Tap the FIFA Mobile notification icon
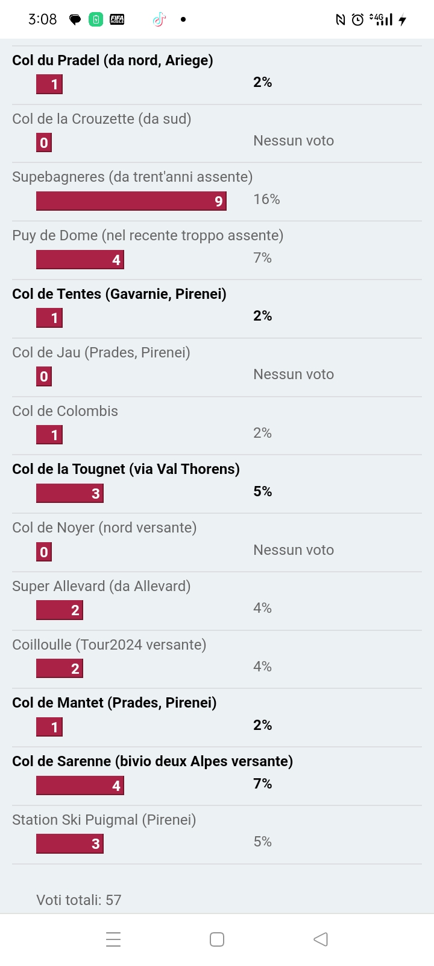Image resolution: width=434 pixels, height=966 pixels. (117, 20)
